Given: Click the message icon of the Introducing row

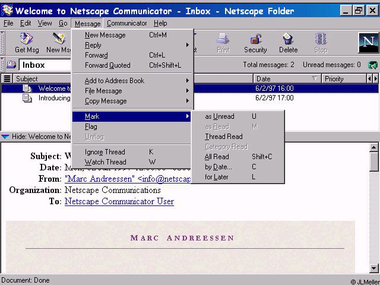Looking at the screenshot, I should [x=27, y=98].
